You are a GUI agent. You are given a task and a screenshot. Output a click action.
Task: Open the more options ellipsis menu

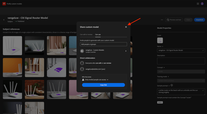coord(162,20)
